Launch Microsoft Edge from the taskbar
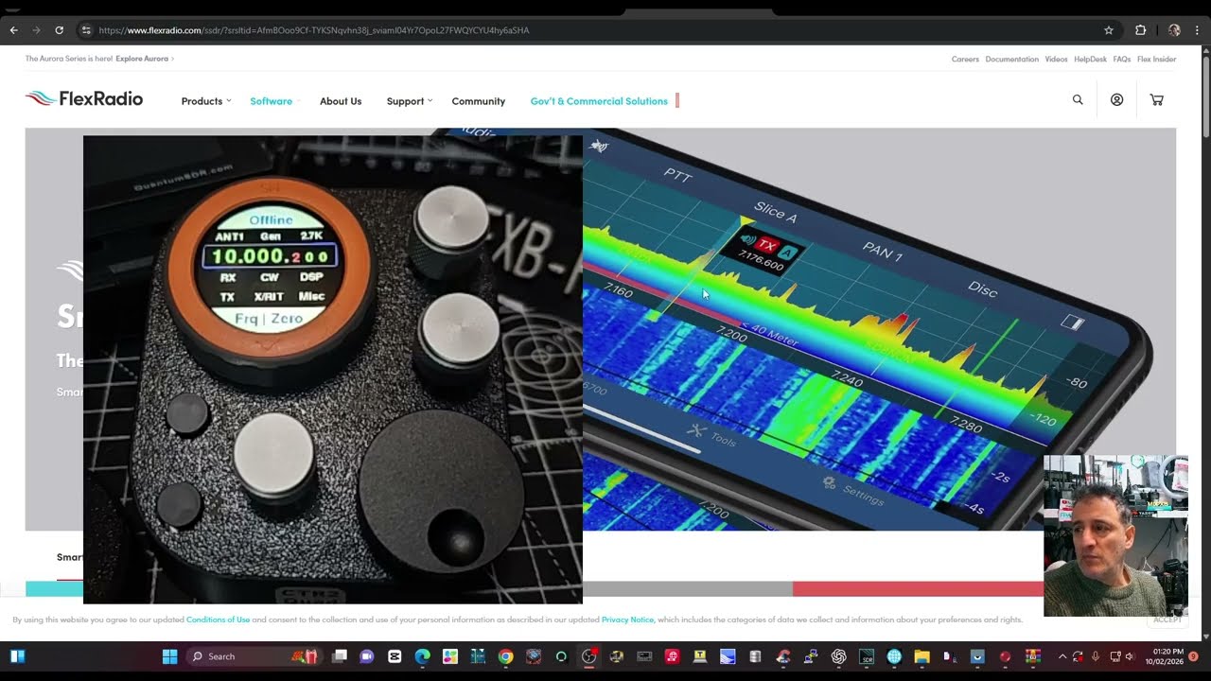This screenshot has height=681, width=1211. (x=422, y=656)
